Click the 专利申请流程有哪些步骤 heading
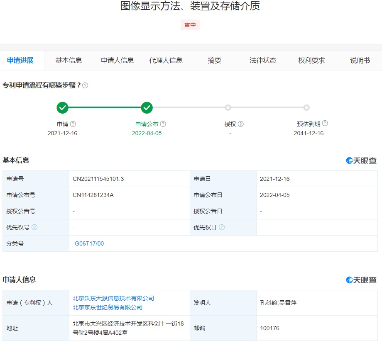This screenshot has width=382, height=343. click(x=42, y=85)
